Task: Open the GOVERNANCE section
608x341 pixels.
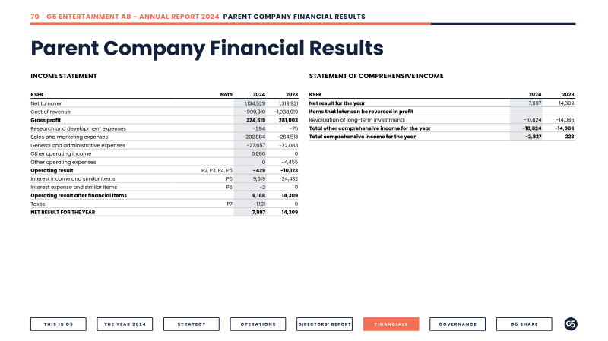Action: tap(458, 324)
